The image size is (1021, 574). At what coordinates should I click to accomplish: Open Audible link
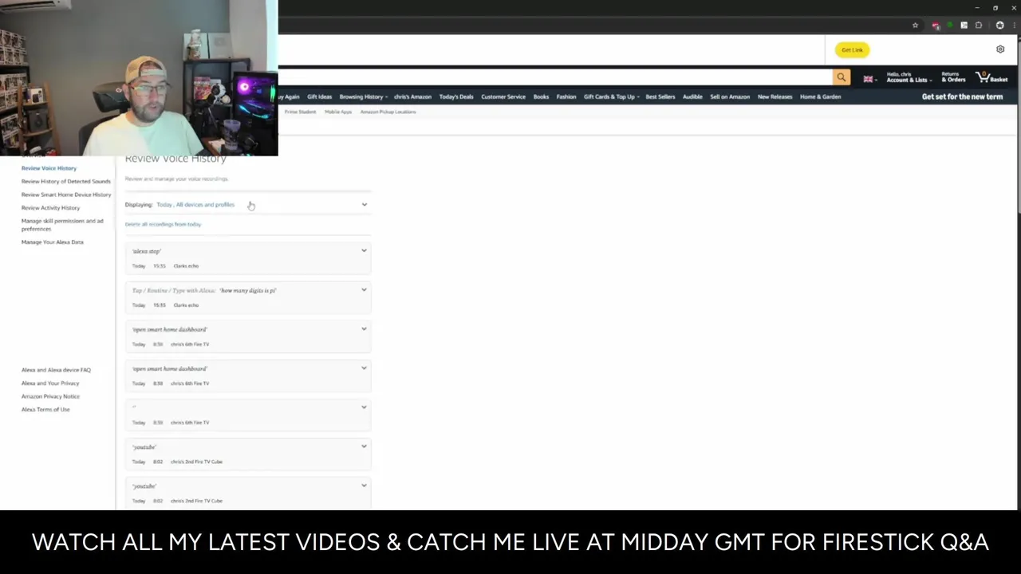point(692,96)
